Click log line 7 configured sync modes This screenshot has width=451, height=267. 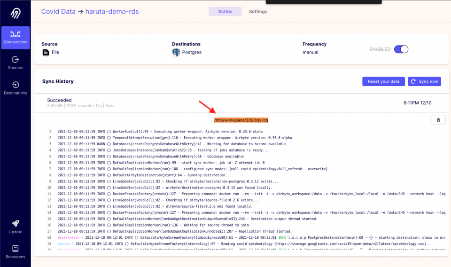(193, 169)
